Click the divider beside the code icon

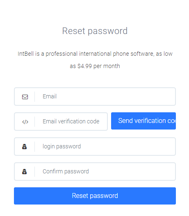point(34,121)
